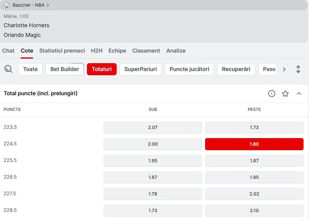
Task: Open the NBA breadcrumb chevron
Action: [48, 5]
